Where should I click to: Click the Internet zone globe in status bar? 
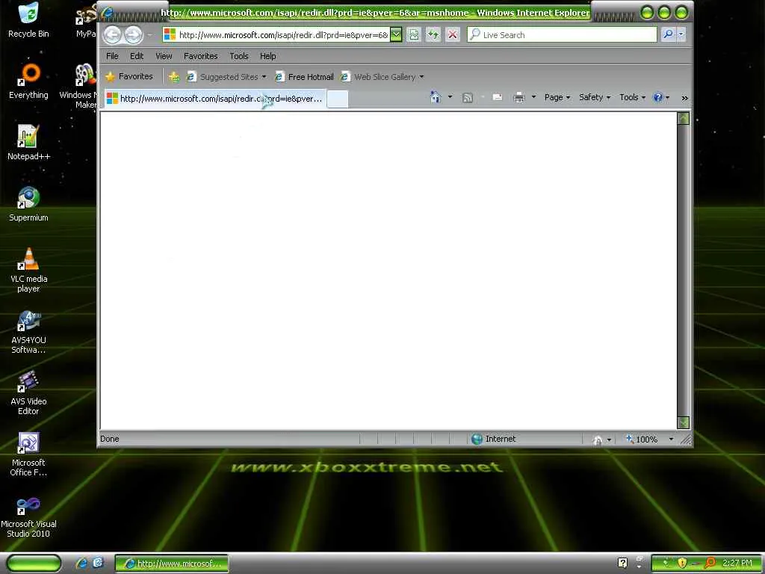point(477,439)
